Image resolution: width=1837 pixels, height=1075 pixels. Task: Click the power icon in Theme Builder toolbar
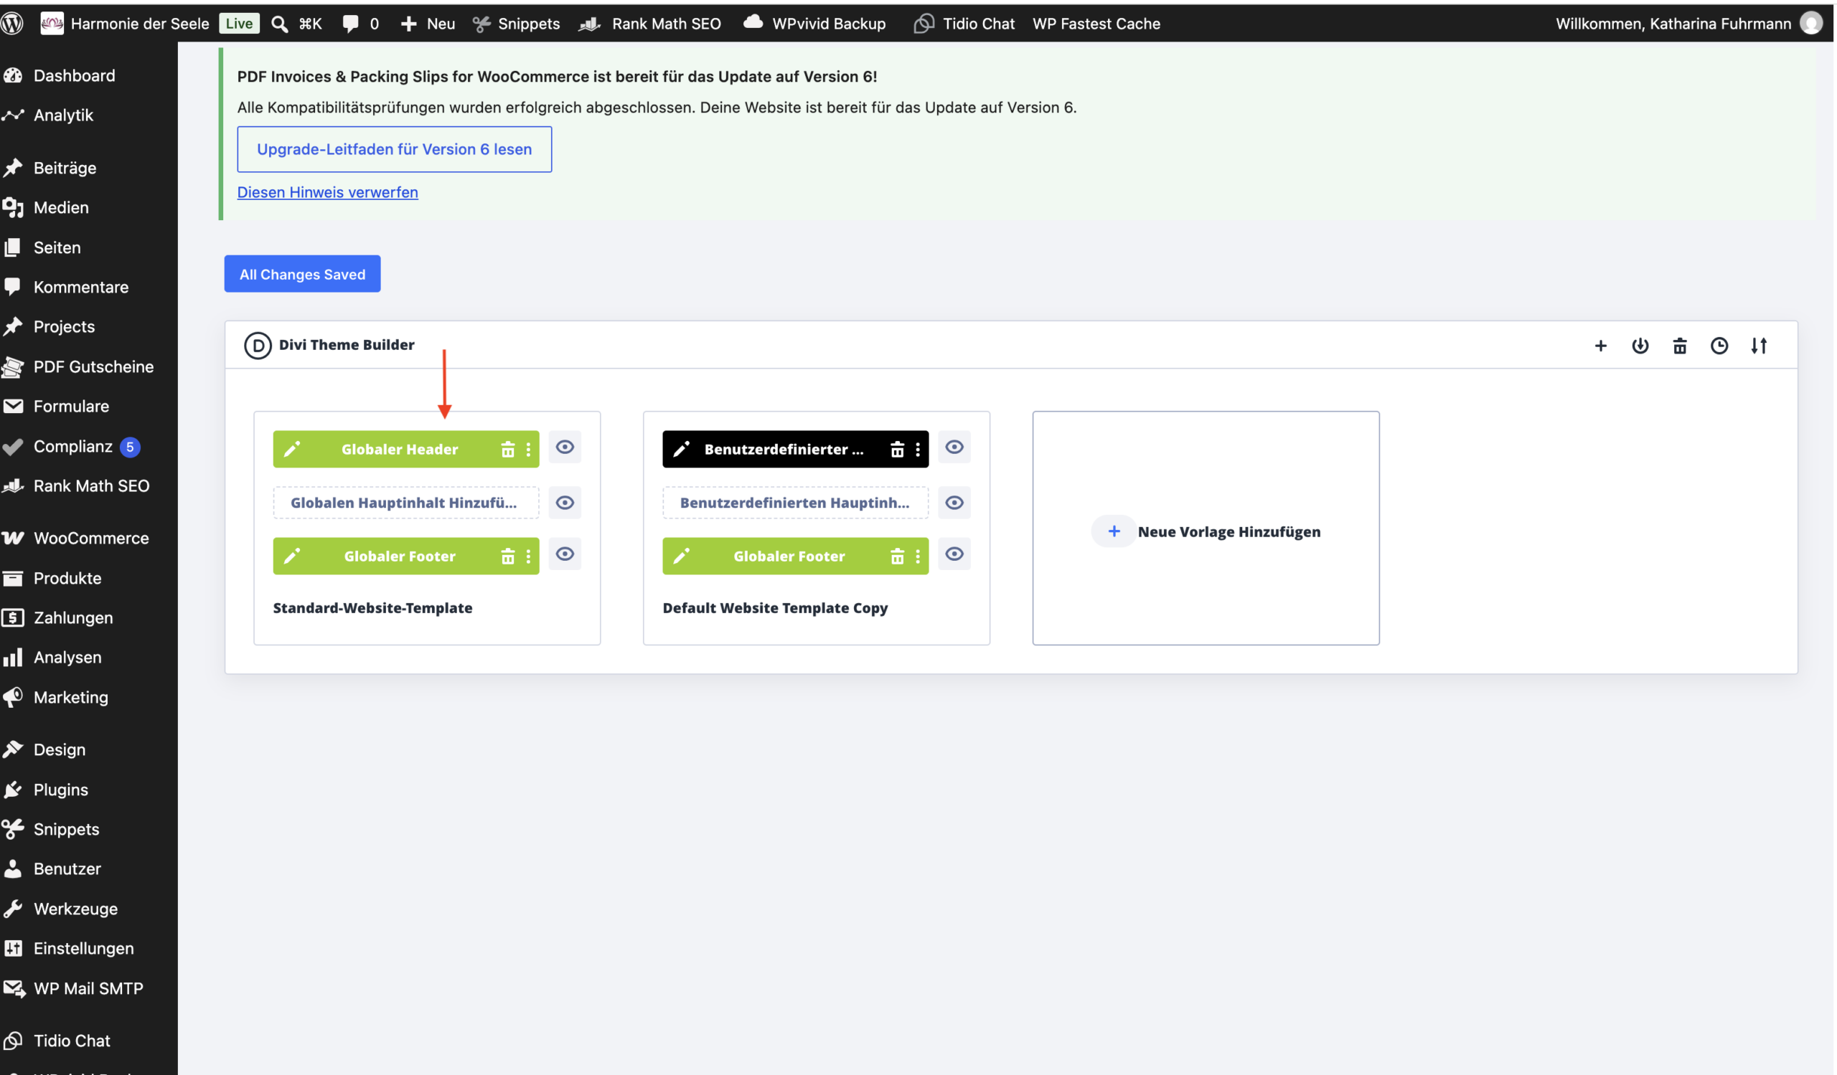point(1640,346)
